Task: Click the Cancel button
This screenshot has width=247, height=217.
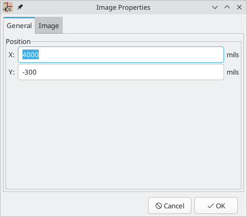Action: pyautogui.click(x=169, y=206)
